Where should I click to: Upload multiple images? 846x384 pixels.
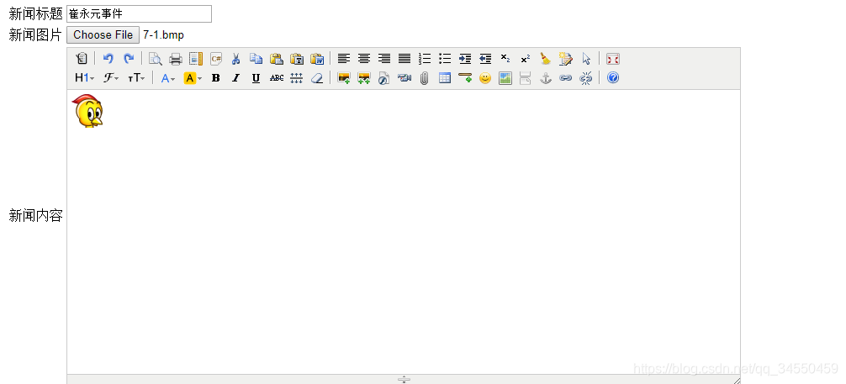click(364, 78)
